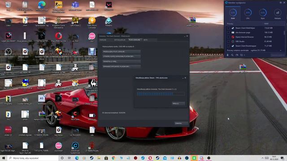Screen dimensions: 287x161
Task: Launch the Left 4 Dead 2 shortcut
Action: 75,22
